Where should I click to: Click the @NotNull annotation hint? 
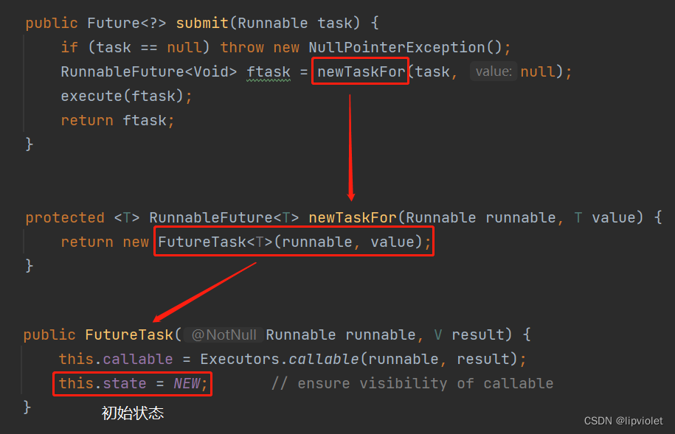(x=224, y=335)
